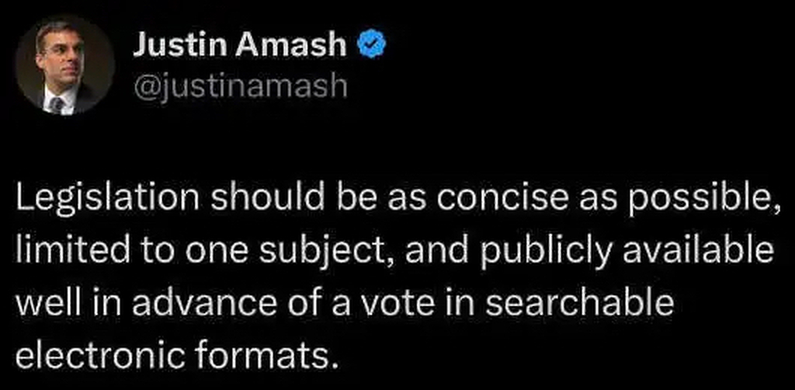This screenshot has height=390, width=795.
Task: Click the word "possible" in the tweet
Action: coord(700,201)
